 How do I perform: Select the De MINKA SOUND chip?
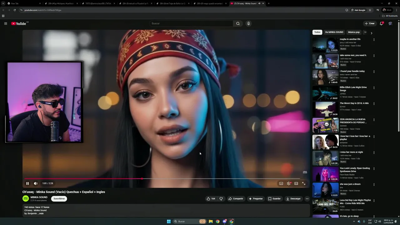[334, 32]
